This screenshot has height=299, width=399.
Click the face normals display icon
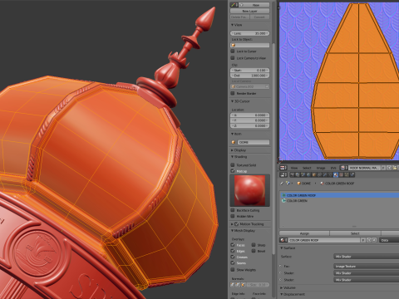[244, 284]
